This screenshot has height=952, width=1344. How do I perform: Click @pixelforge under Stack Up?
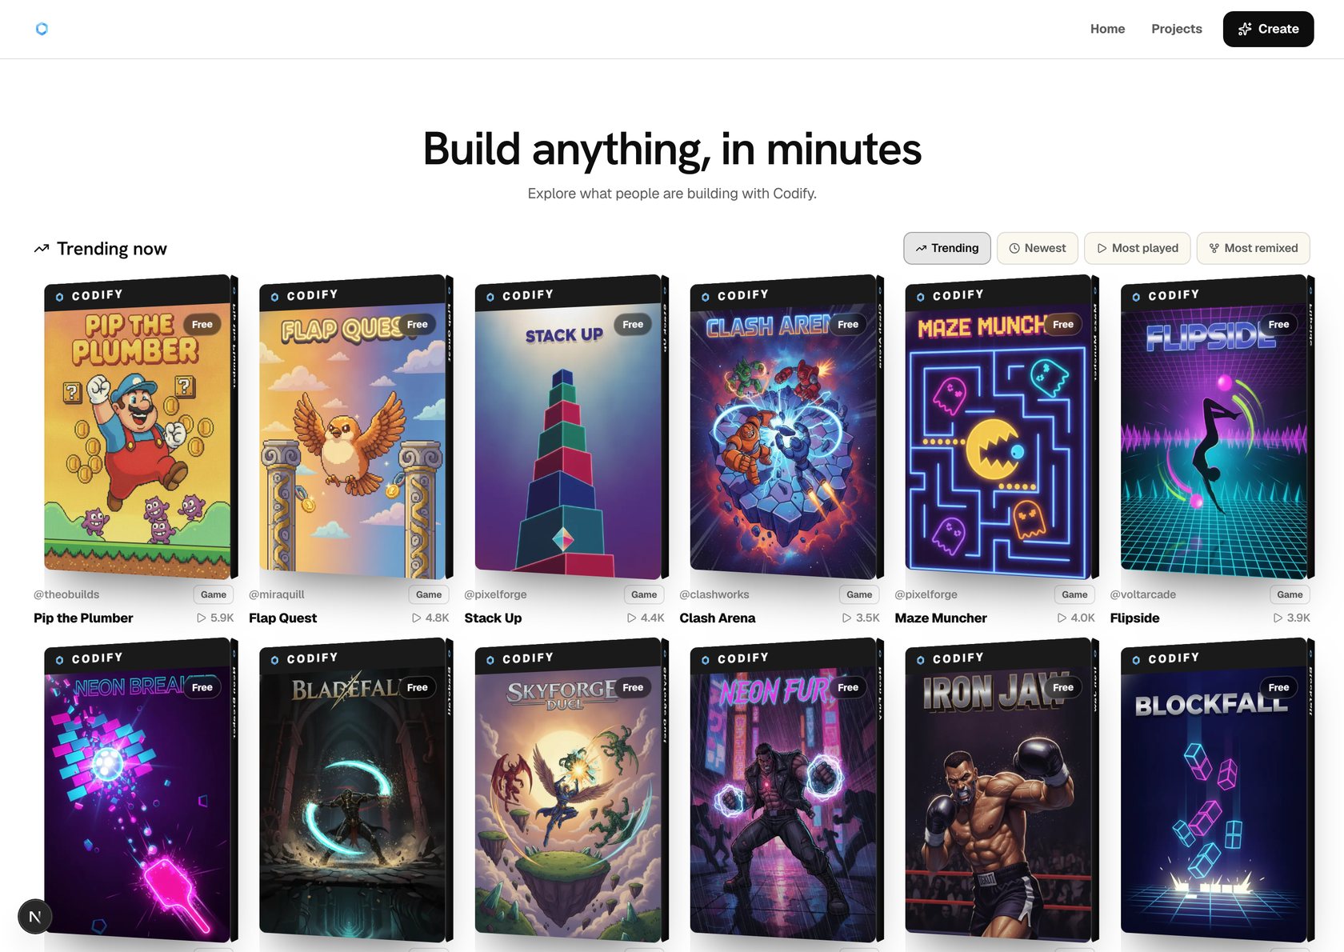495,594
